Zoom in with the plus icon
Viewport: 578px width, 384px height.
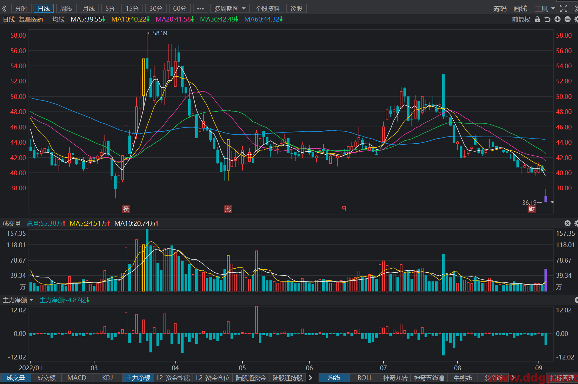point(558,20)
